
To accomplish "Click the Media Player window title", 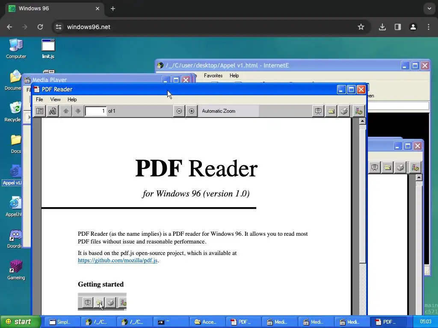I will tap(50, 80).
